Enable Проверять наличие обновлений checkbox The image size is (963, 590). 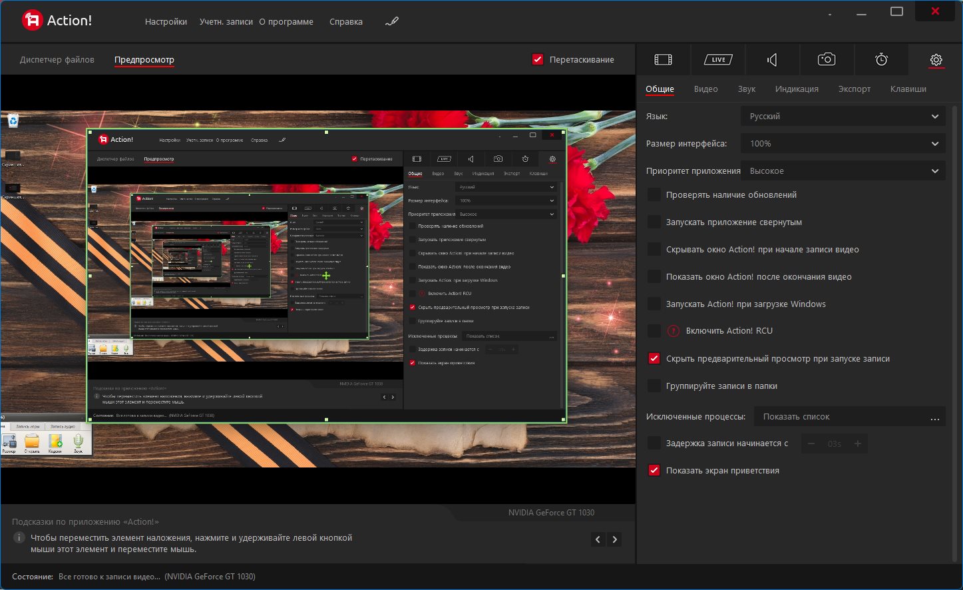(654, 194)
